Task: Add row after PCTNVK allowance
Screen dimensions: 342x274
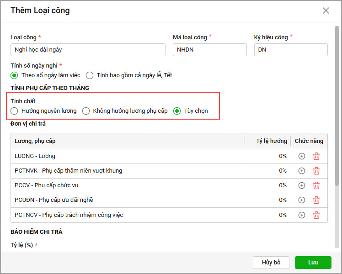Action: (302, 171)
